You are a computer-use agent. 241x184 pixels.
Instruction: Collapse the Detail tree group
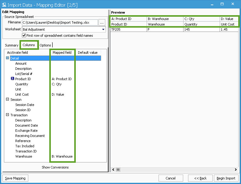point(8,58)
